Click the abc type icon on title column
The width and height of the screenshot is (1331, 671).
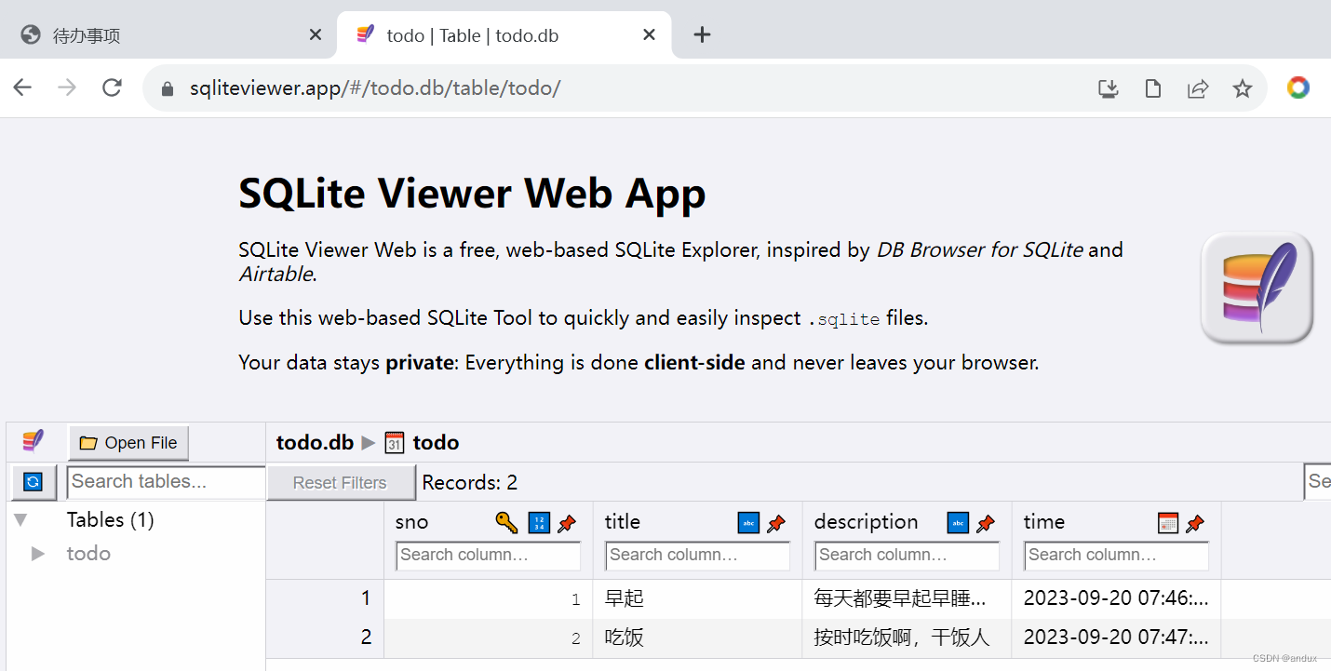[748, 523]
